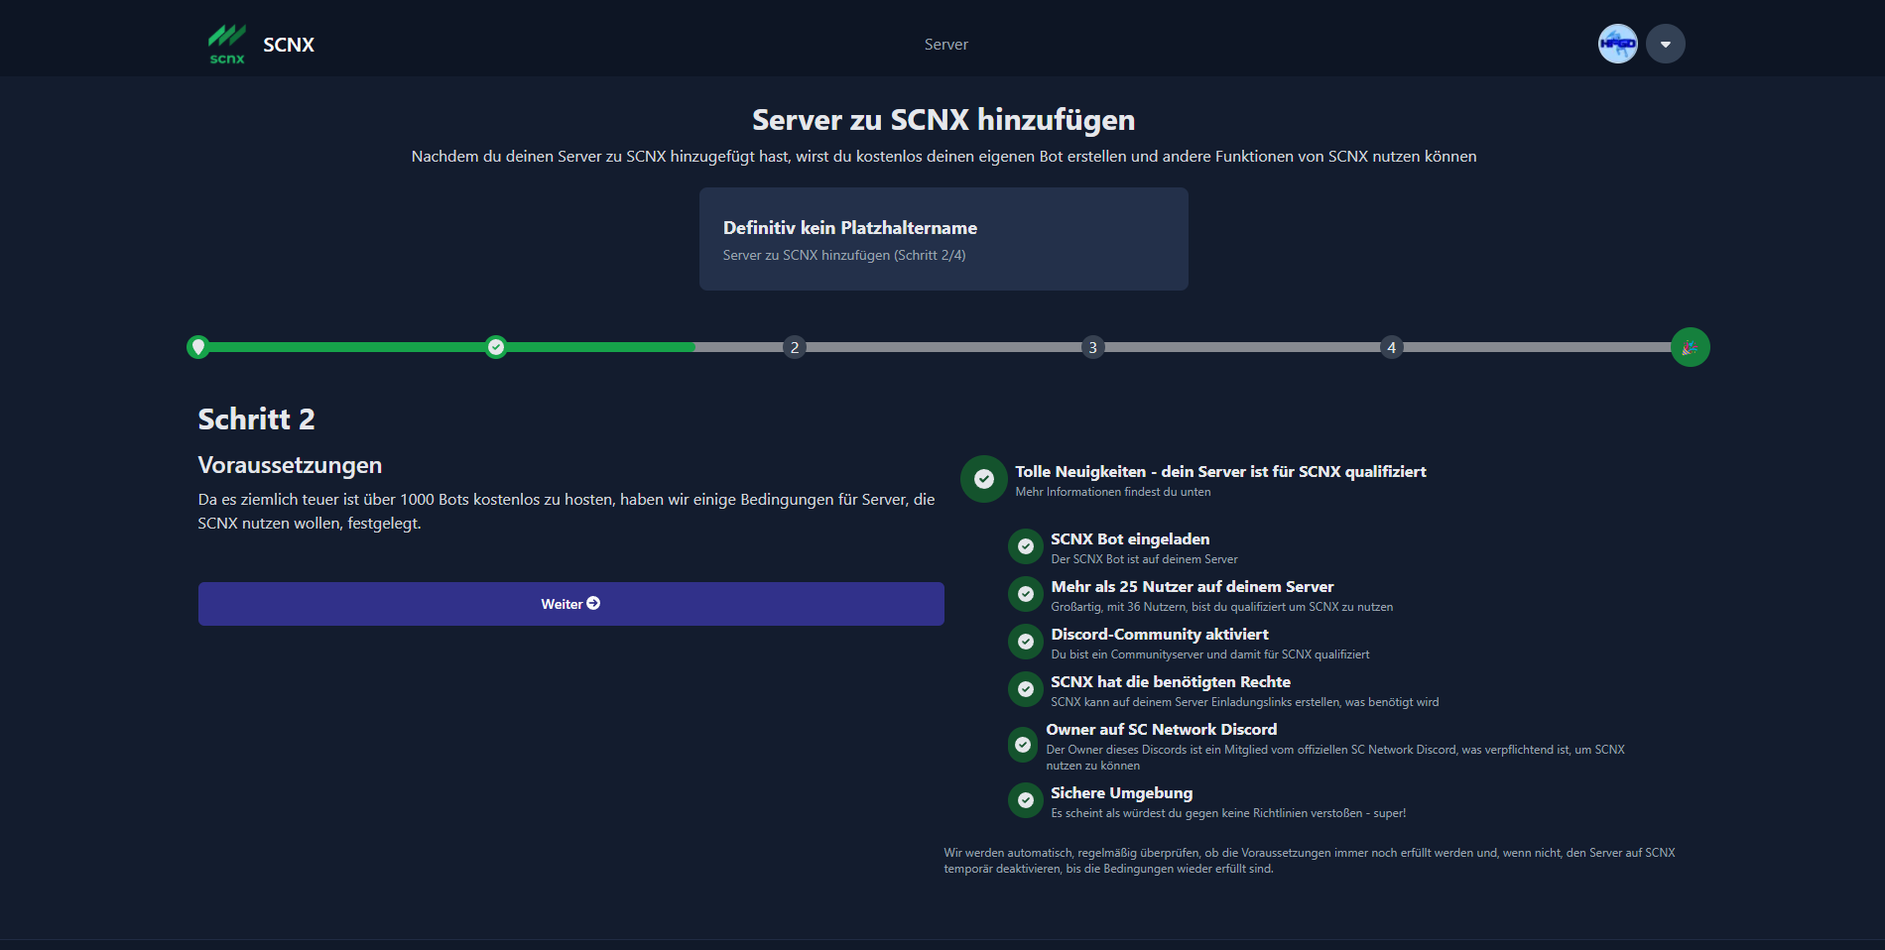Click the large qualified checkmark icon
Screen dimensions: 1885x950
pyautogui.click(x=983, y=479)
